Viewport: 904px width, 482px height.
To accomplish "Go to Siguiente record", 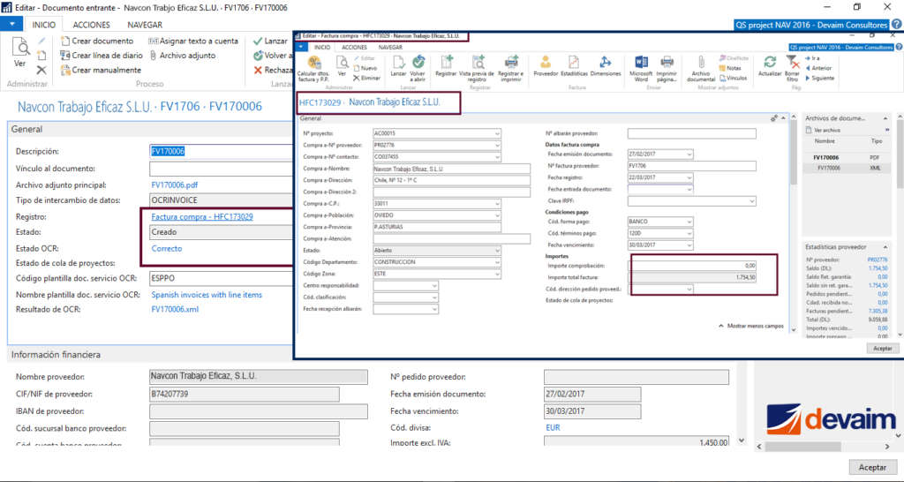I will click(x=820, y=78).
